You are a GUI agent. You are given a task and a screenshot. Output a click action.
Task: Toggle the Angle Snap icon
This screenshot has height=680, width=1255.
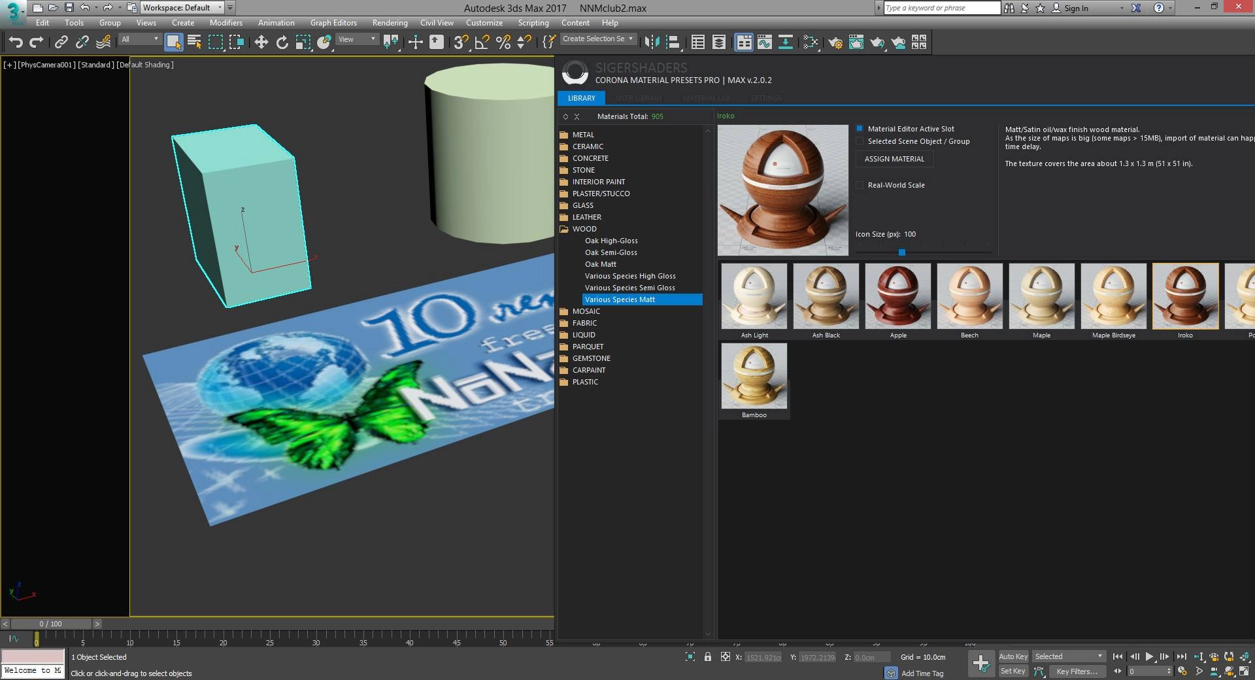click(482, 42)
